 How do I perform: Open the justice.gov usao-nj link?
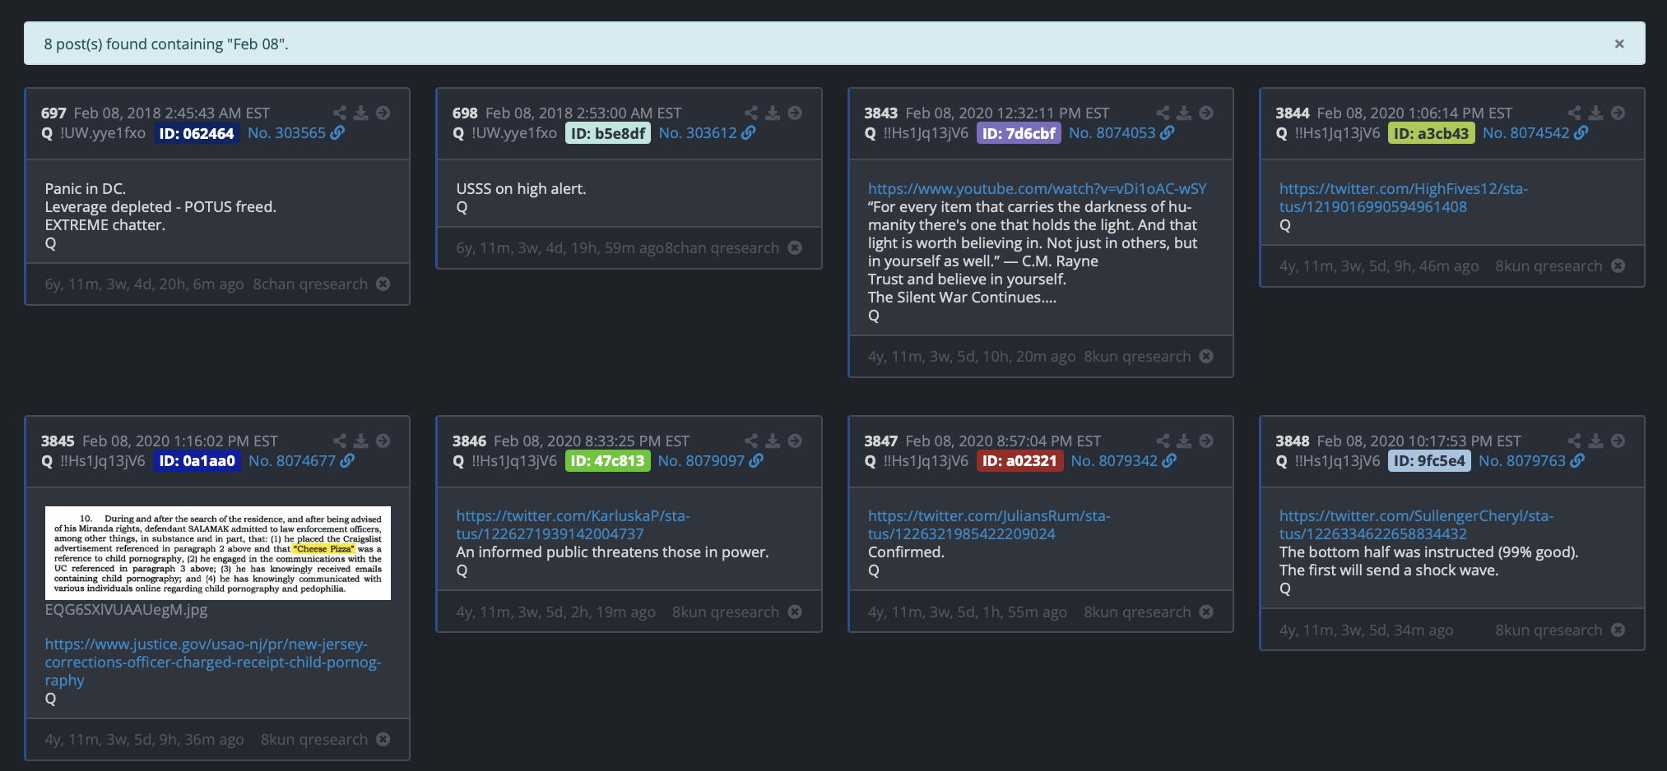[x=212, y=663]
